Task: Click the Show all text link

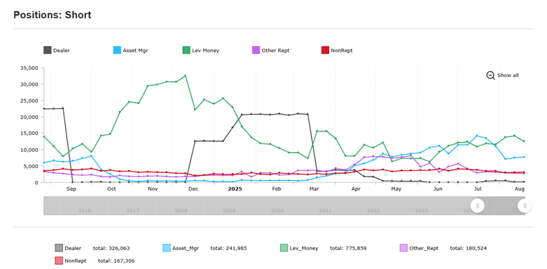Action: [508, 75]
